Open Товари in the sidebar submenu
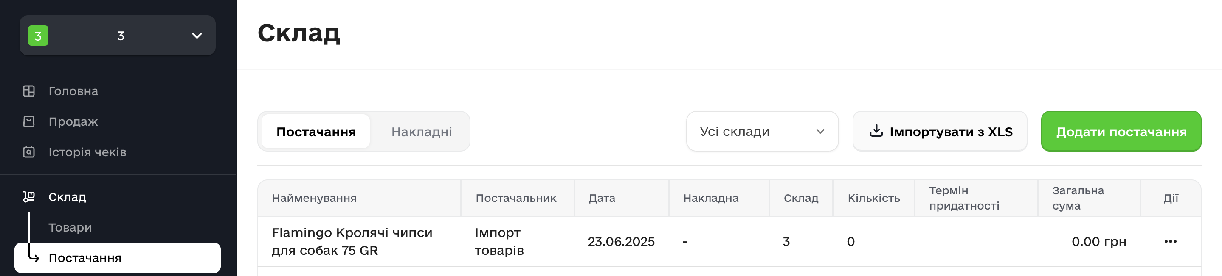Image resolution: width=1222 pixels, height=276 pixels. point(70,227)
